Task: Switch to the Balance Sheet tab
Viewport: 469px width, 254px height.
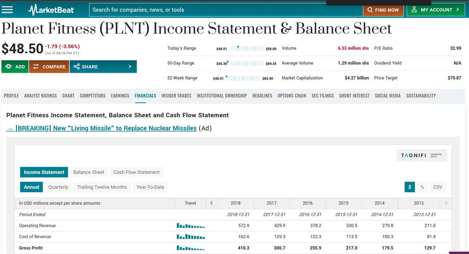Action: [89, 172]
